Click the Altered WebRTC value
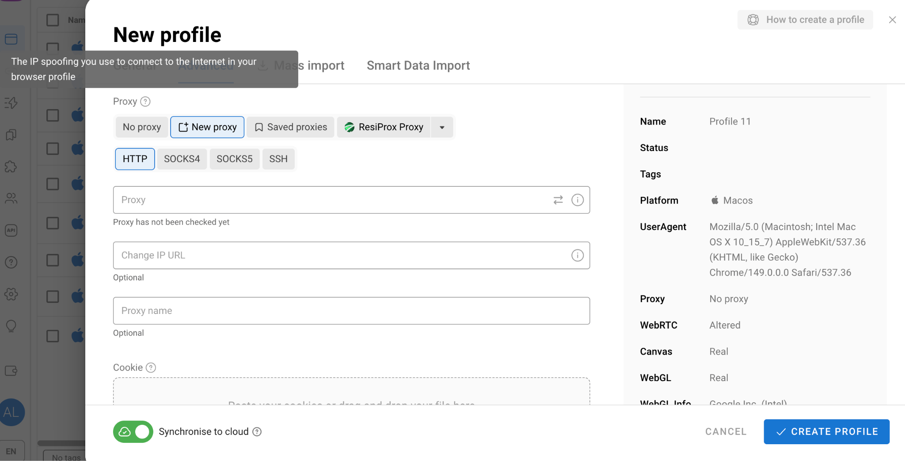This screenshot has width=905, height=461. (x=725, y=325)
